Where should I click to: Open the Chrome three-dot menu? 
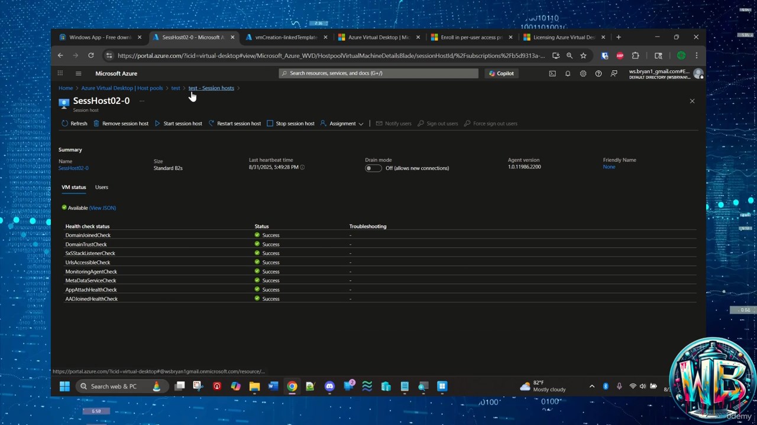tap(696, 55)
